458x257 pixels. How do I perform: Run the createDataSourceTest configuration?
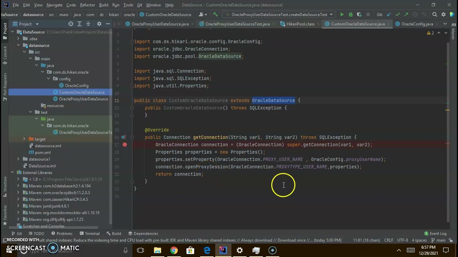coord(342,15)
